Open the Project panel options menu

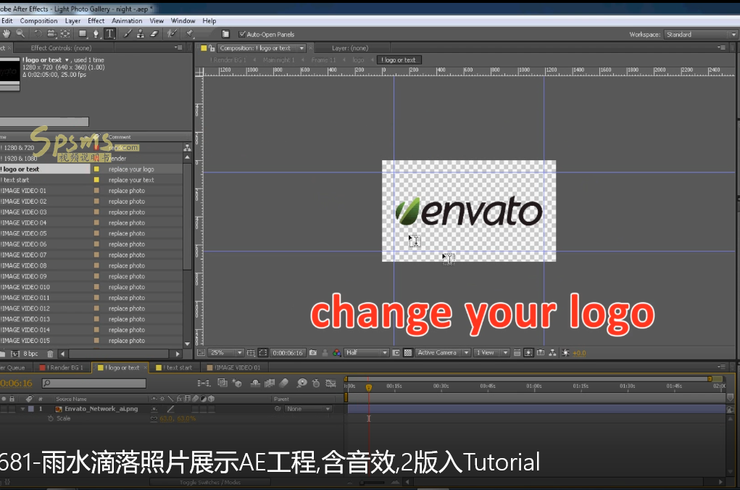(x=178, y=48)
